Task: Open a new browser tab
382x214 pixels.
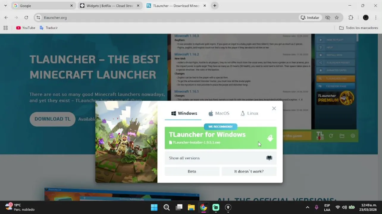Action: pos(215,6)
